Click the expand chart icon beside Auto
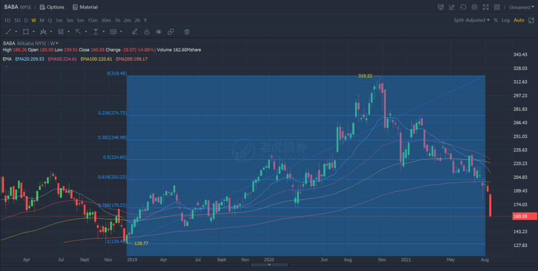 [531, 21]
